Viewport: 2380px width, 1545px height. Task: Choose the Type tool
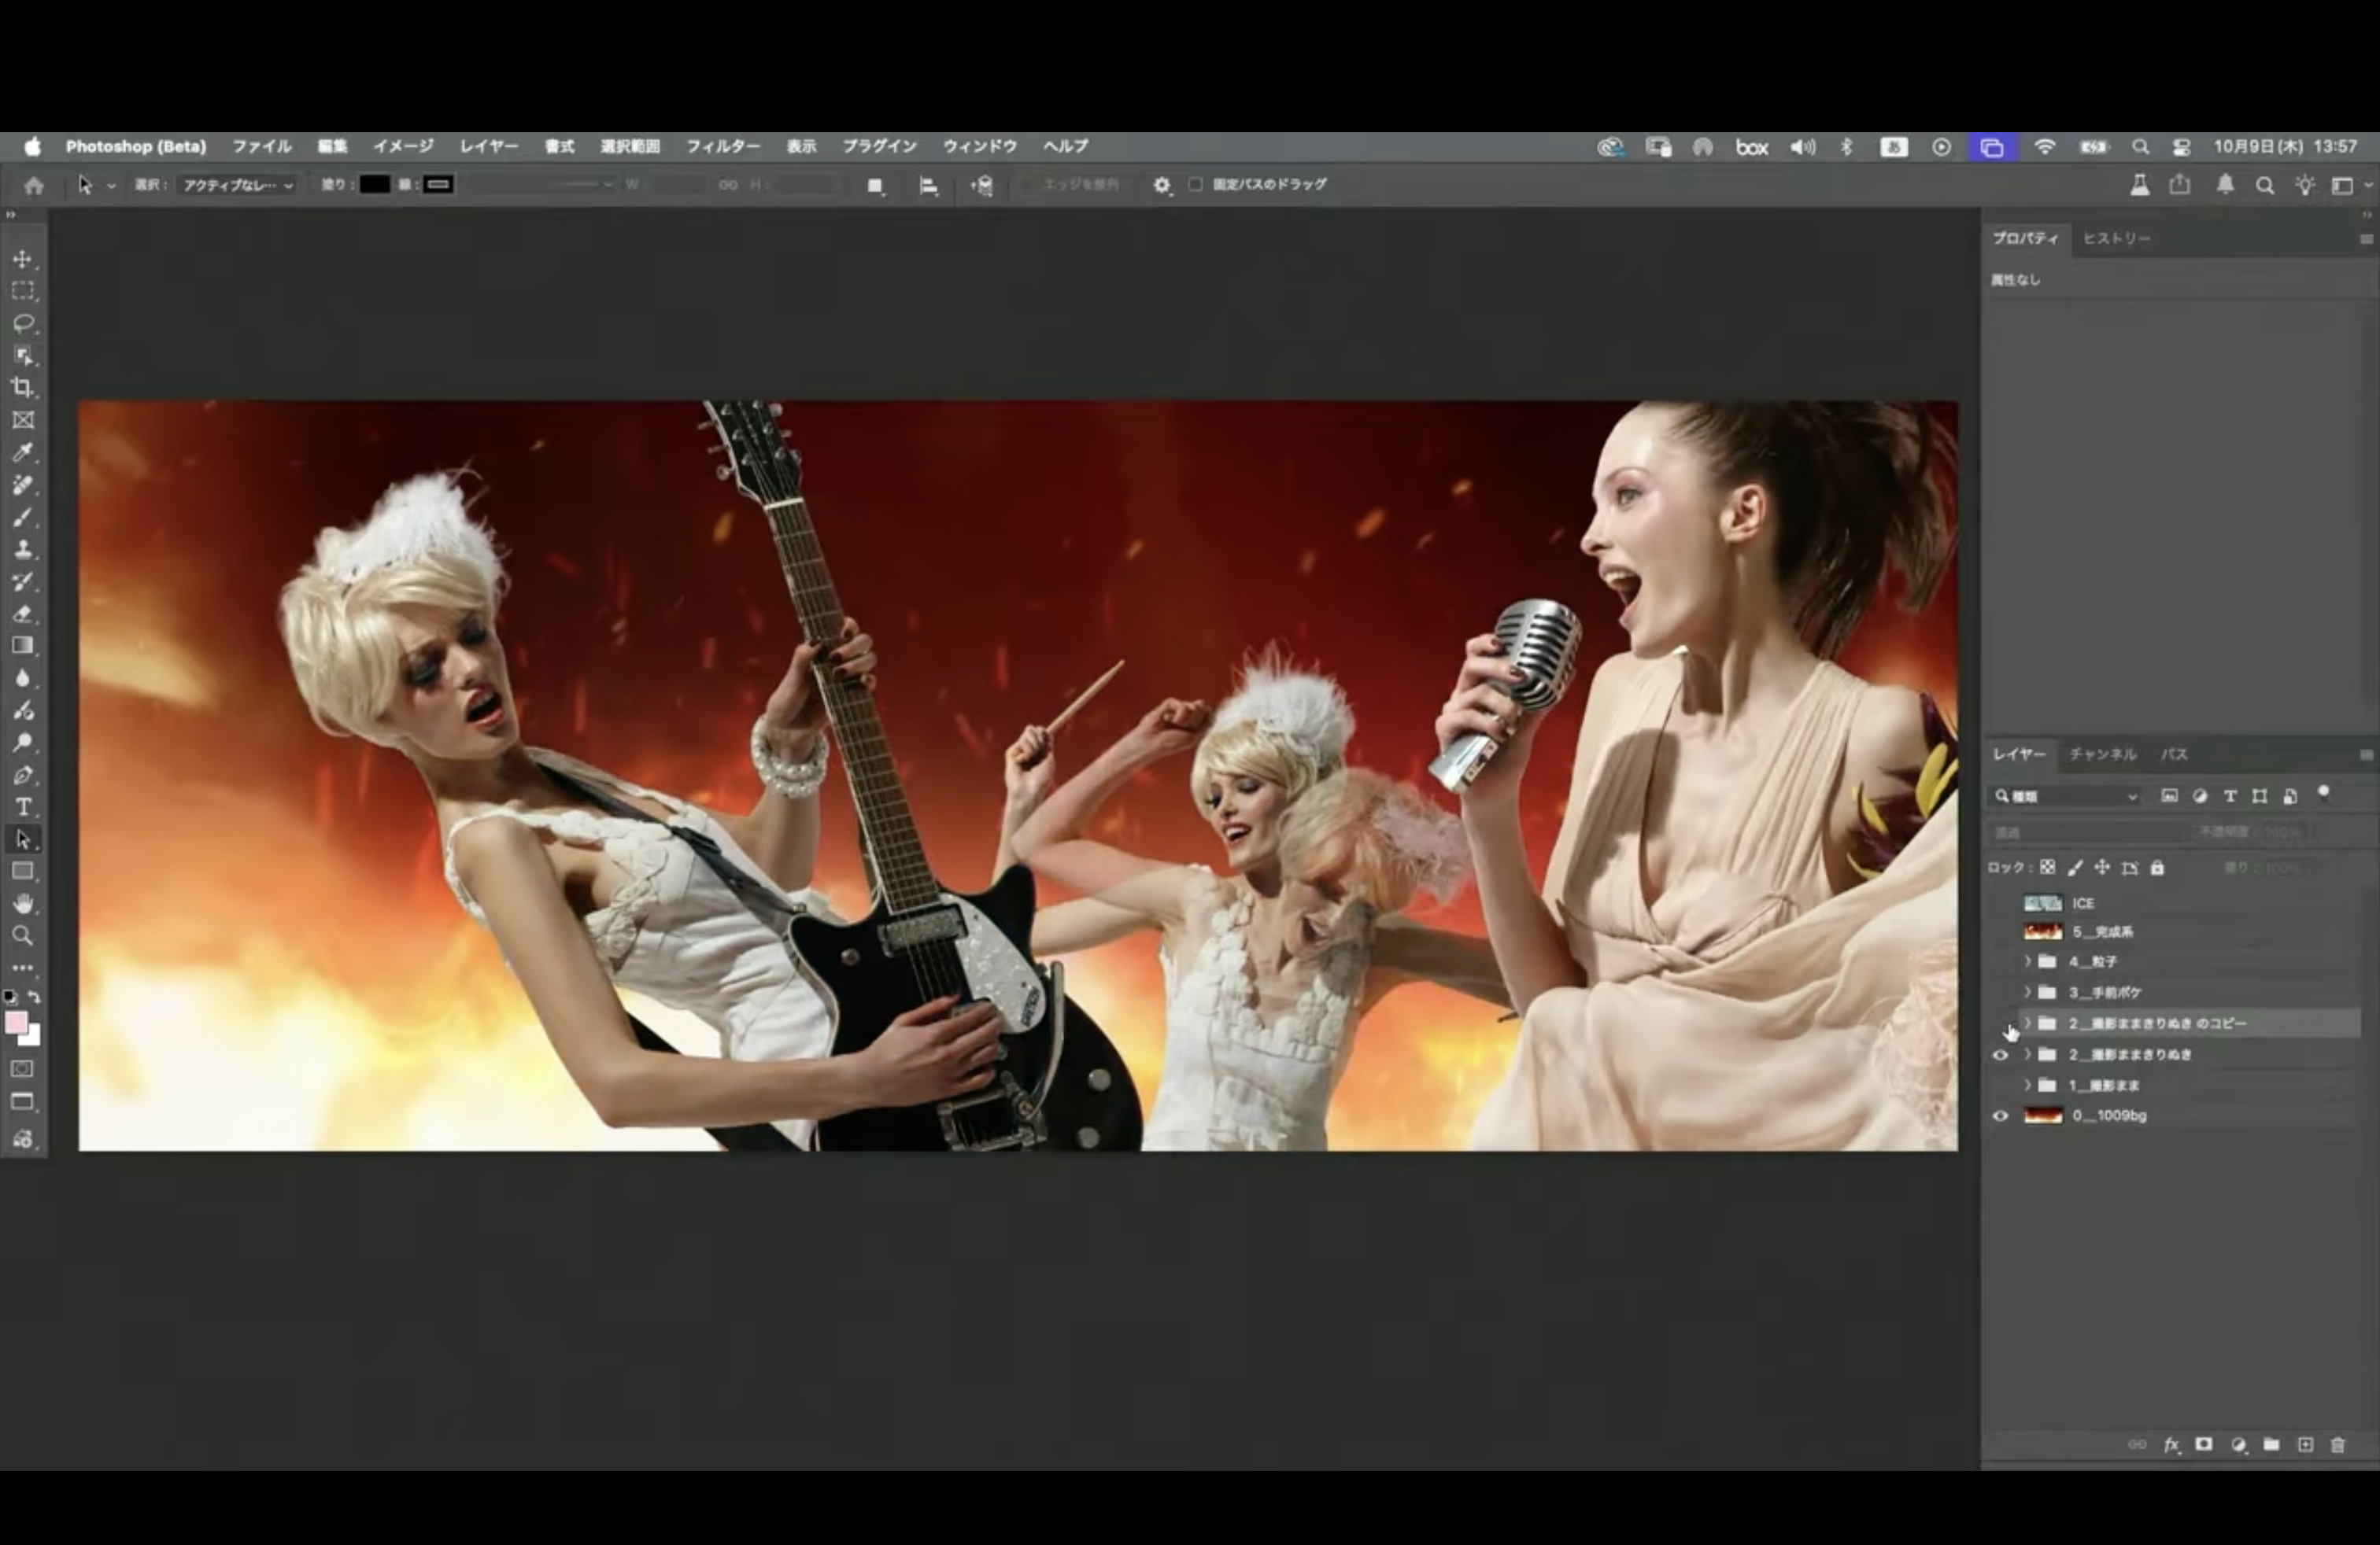click(23, 806)
